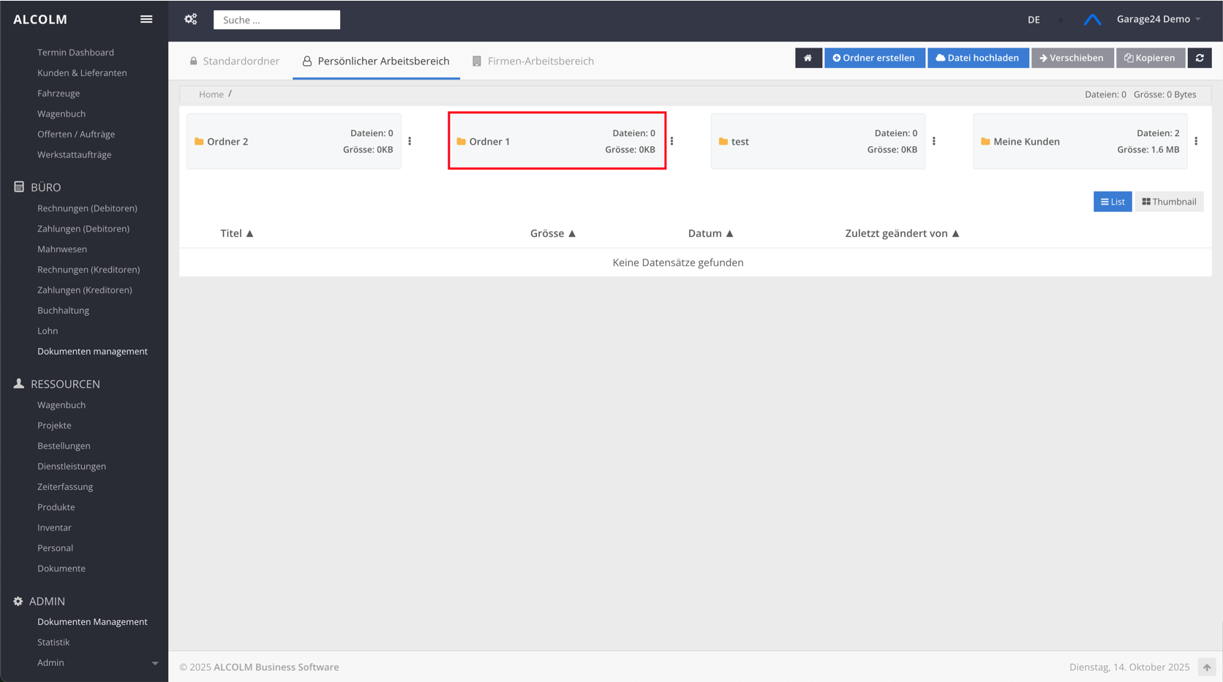Viewport: 1223px width, 682px height.
Task: Click the home icon button
Action: coord(808,58)
